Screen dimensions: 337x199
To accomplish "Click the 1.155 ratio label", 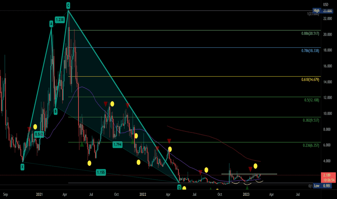I will (101, 172).
